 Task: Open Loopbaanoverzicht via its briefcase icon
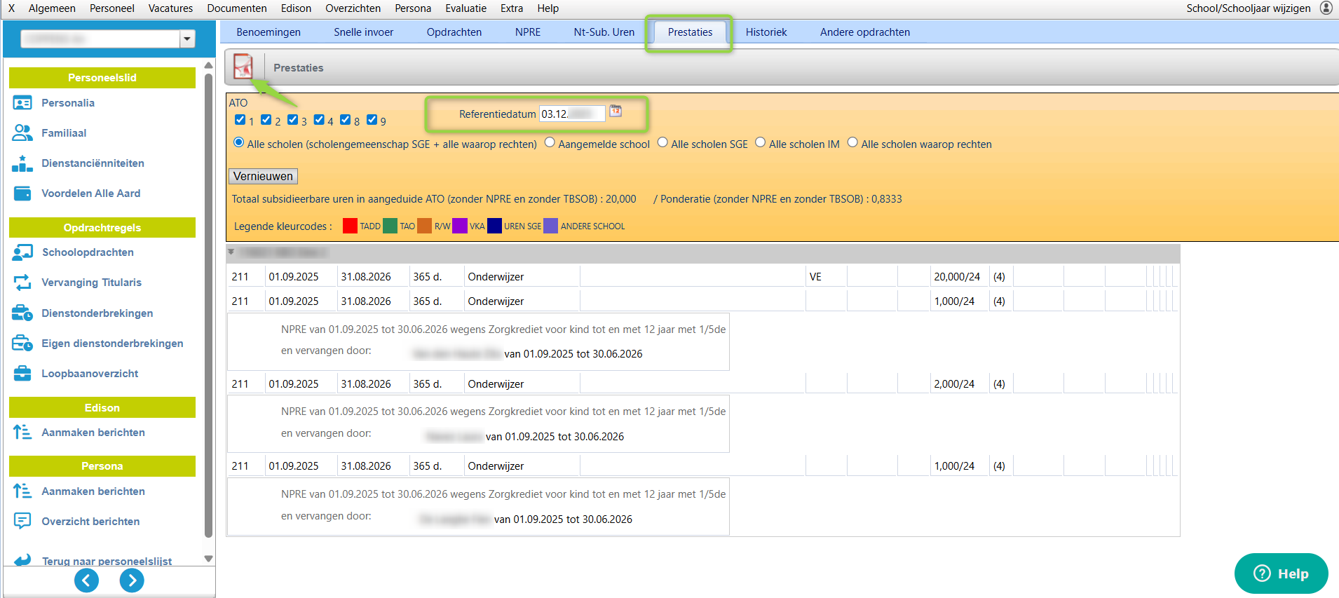pos(22,374)
